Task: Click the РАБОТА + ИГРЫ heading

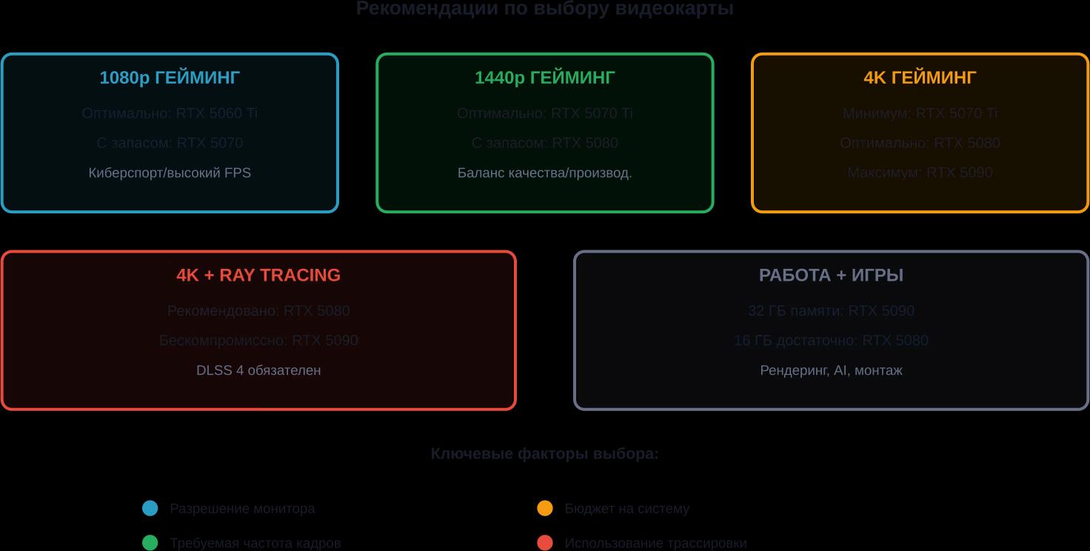Action: (831, 275)
